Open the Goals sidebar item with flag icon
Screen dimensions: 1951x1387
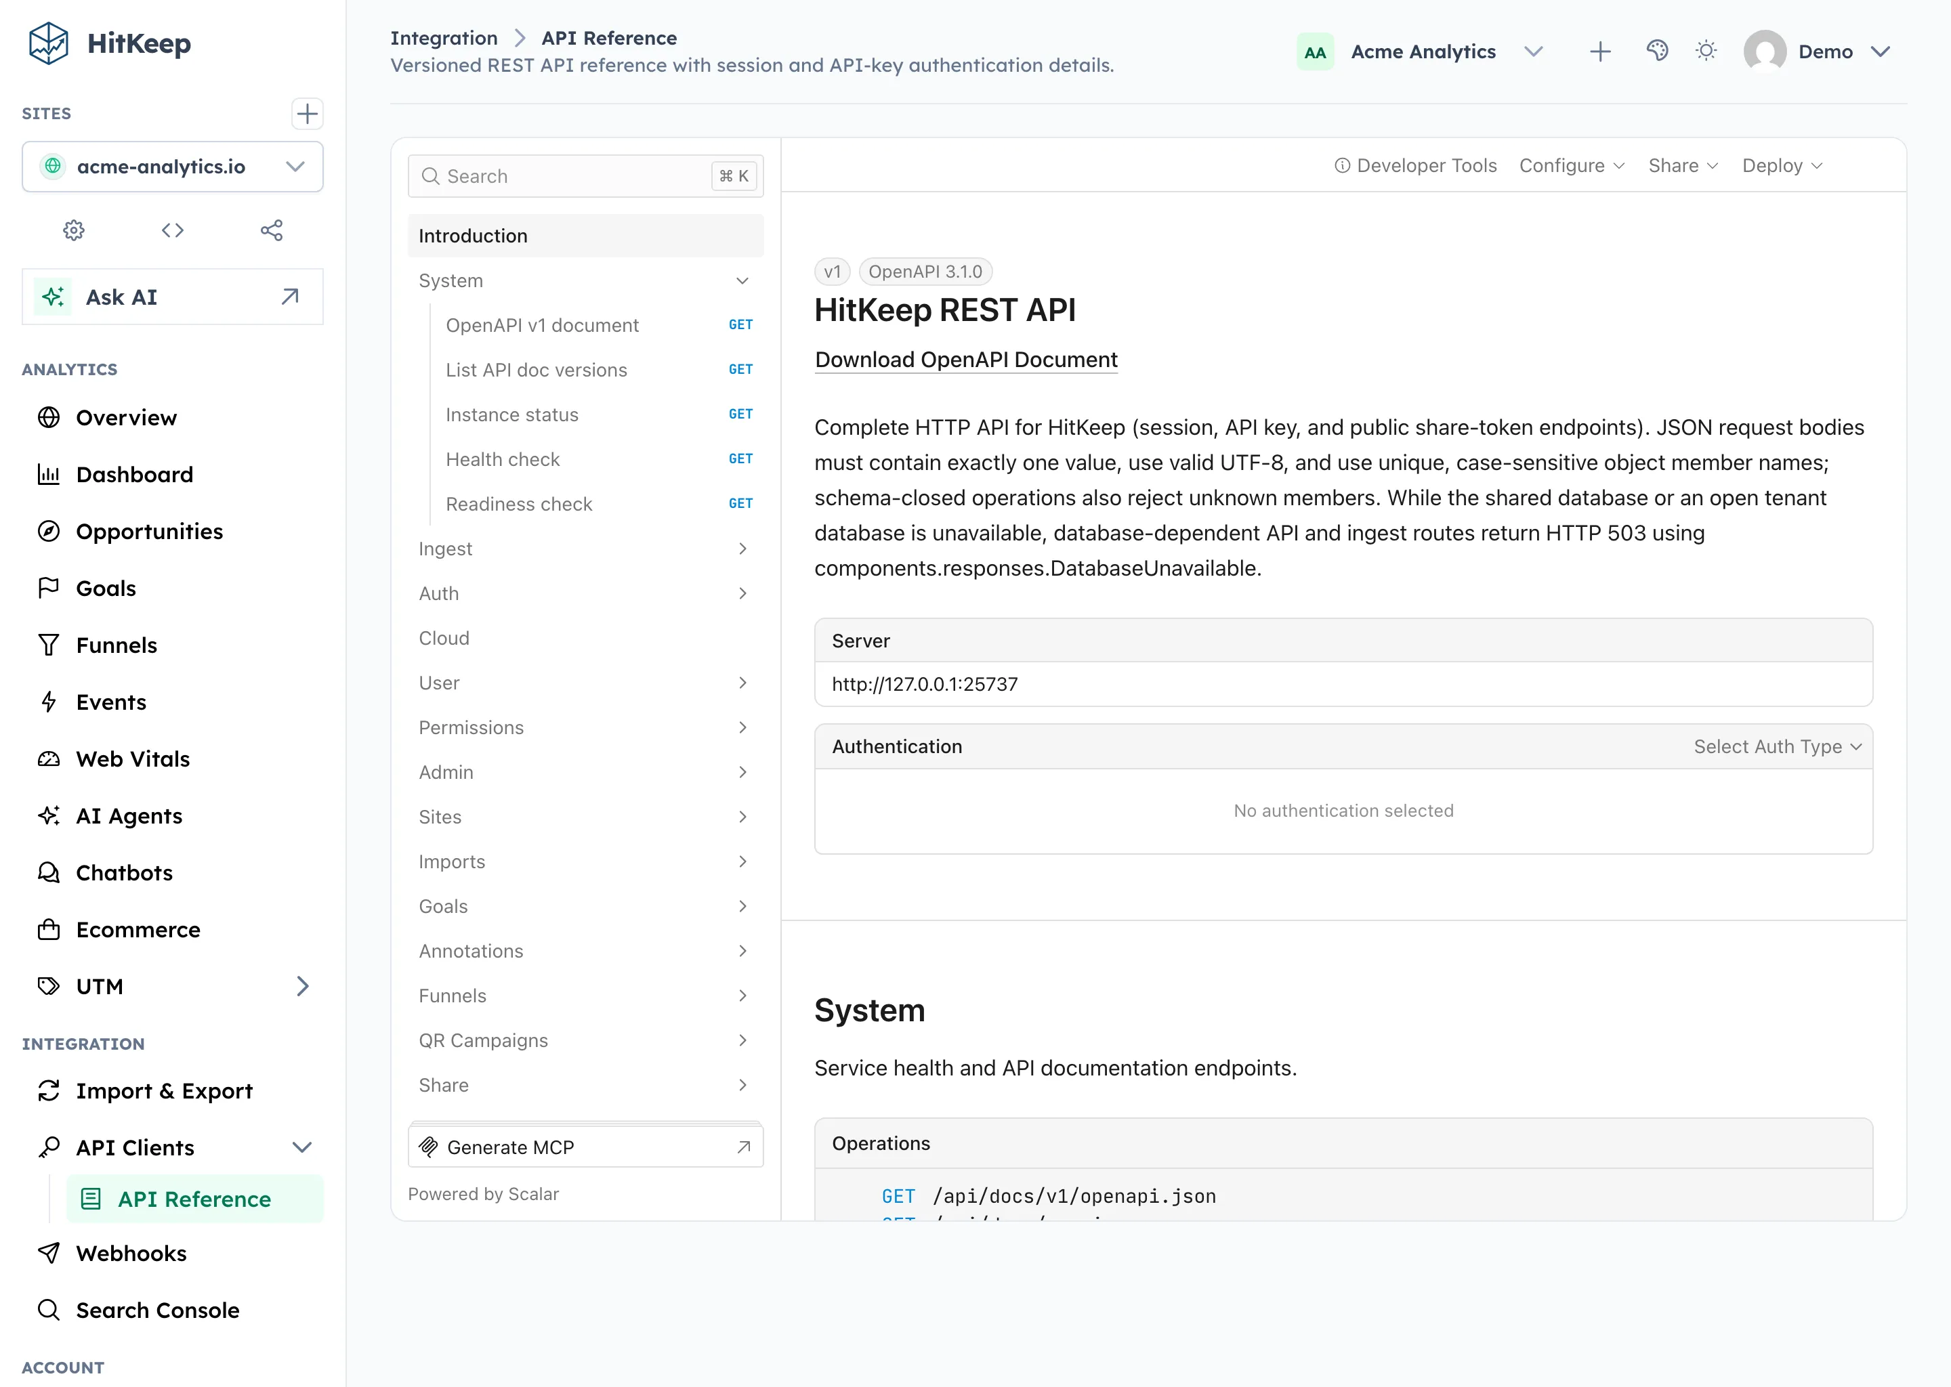[173, 589]
